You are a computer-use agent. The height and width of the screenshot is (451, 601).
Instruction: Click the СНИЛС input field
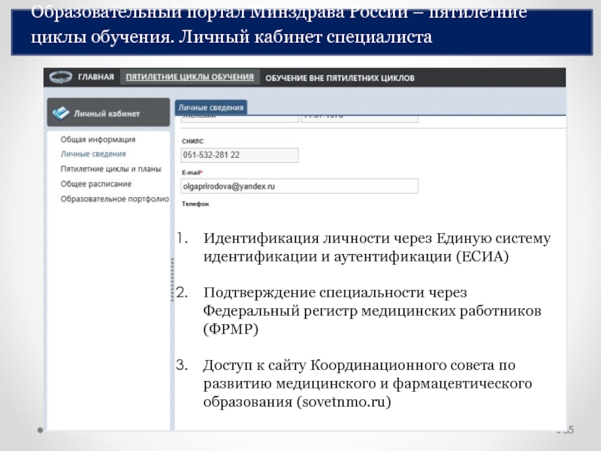(x=240, y=155)
